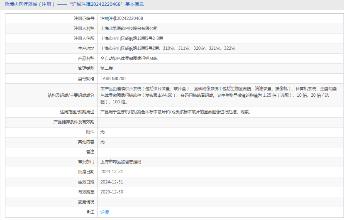The height and width of the screenshot is (220, 344).
Task: Select the 注册人住所 label
Action: pos(84,39)
